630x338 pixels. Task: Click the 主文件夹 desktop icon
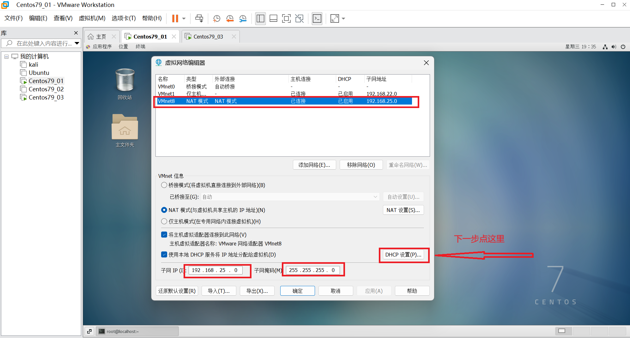[x=125, y=130]
